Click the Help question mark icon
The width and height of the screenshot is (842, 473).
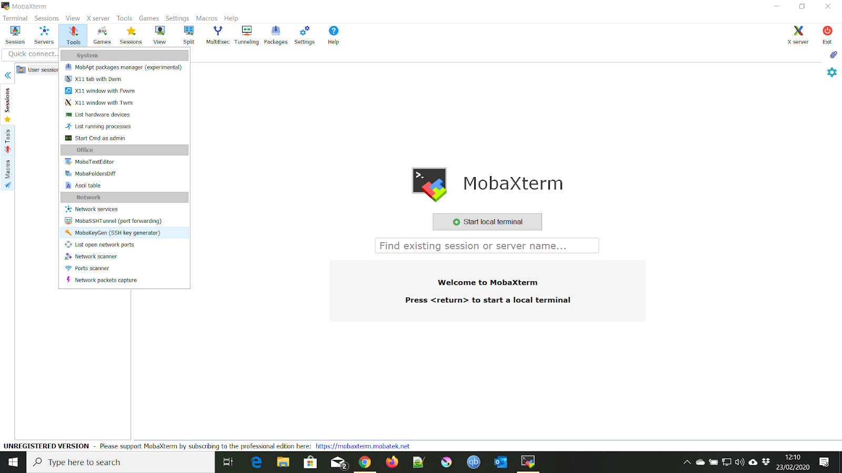333,35
